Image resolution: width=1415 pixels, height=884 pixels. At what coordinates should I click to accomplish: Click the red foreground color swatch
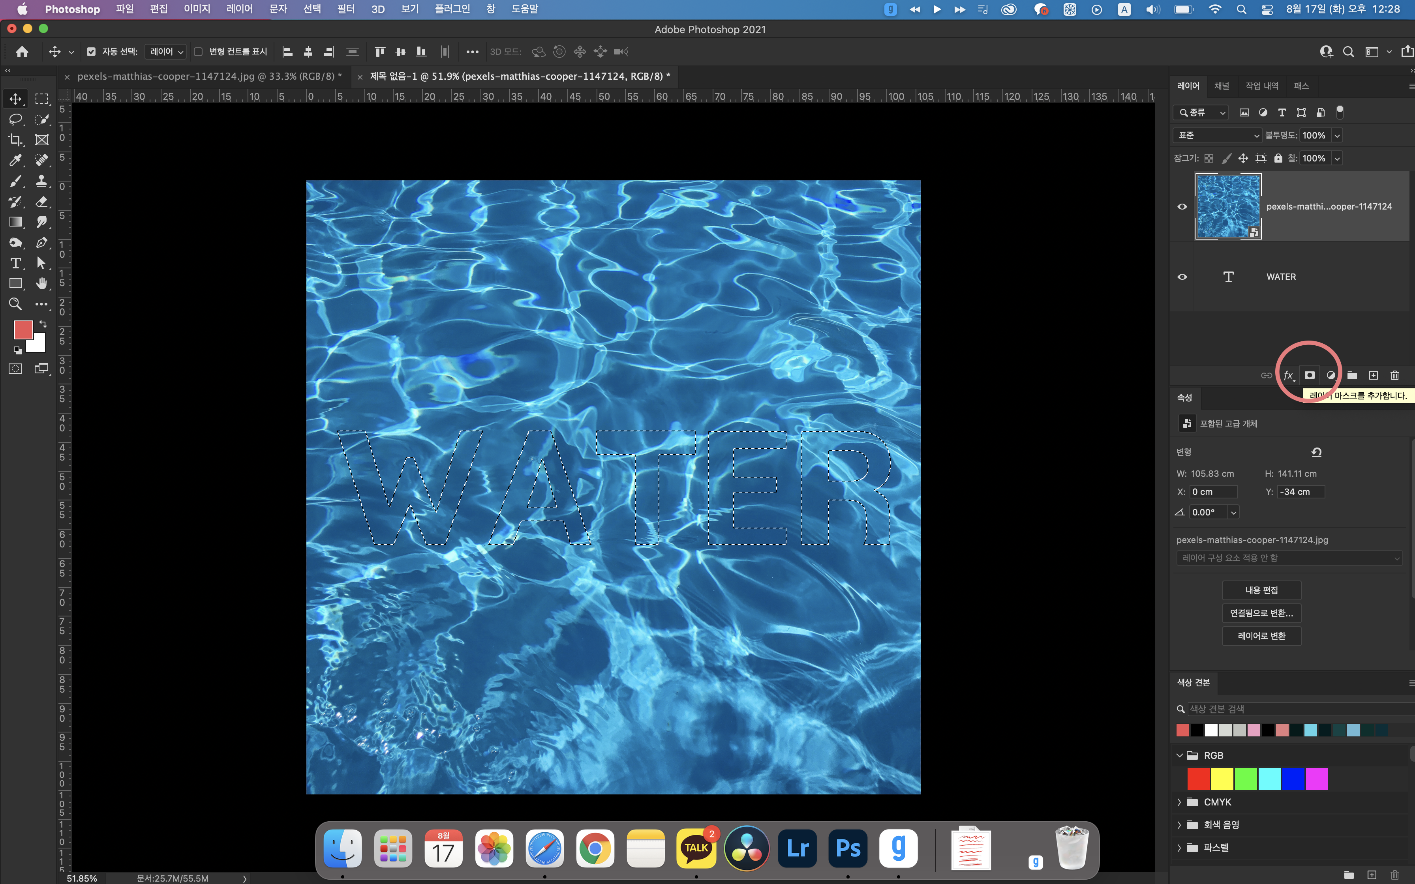coord(23,330)
